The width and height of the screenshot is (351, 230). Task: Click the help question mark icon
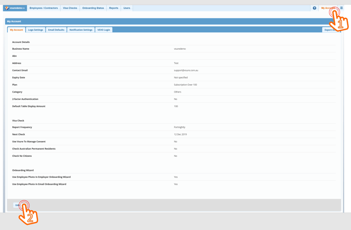pos(314,8)
